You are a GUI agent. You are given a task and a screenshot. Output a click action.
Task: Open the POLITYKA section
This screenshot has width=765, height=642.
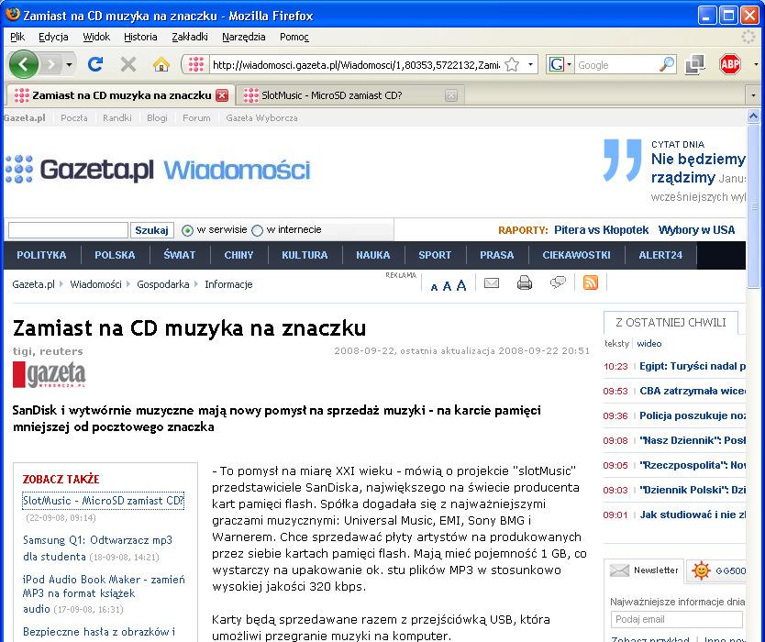pos(41,255)
